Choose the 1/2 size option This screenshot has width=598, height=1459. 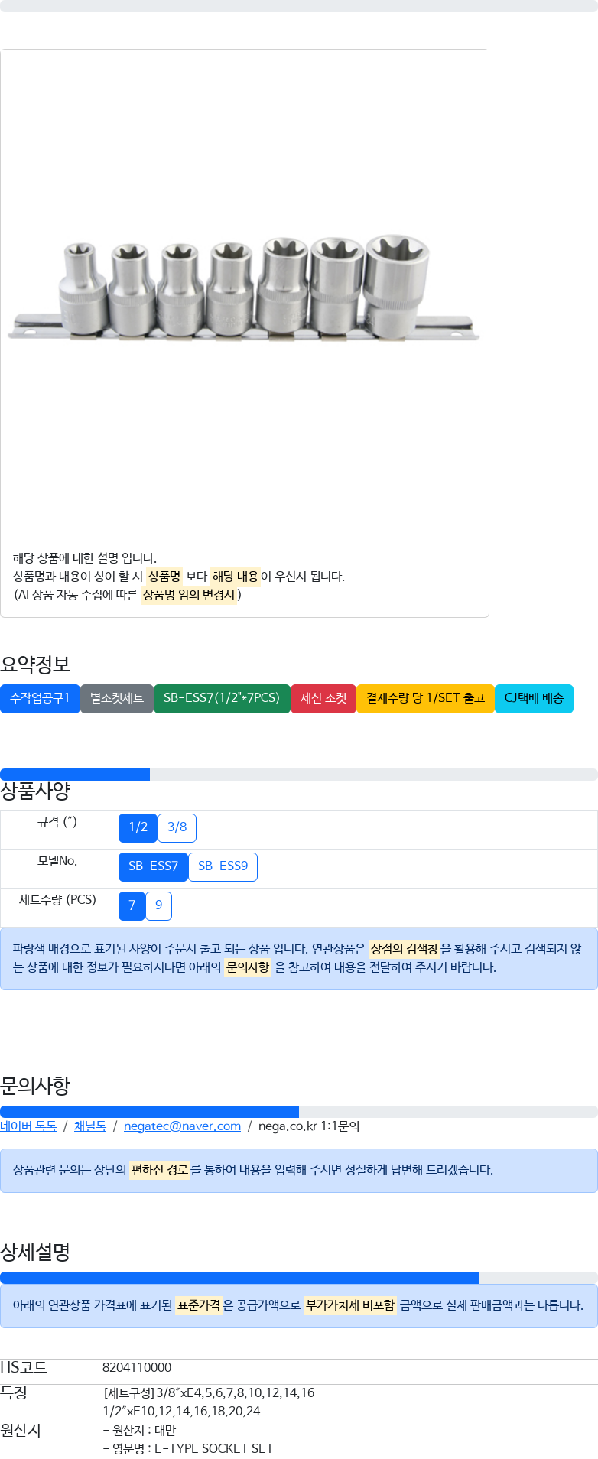coord(138,827)
